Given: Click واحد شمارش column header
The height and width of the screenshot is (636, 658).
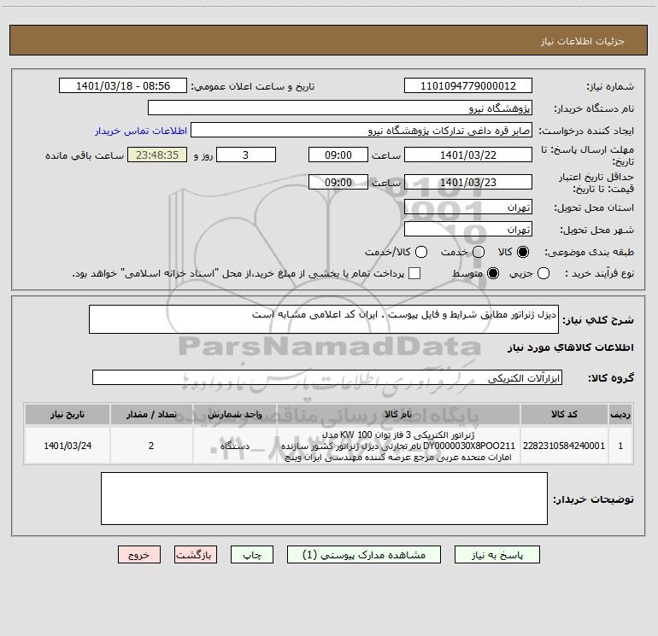Looking at the screenshot, I should 235,415.
